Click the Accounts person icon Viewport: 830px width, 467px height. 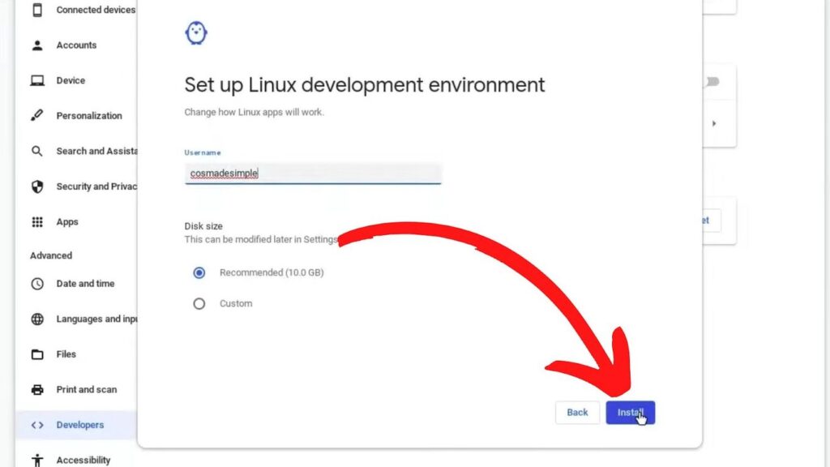37,45
